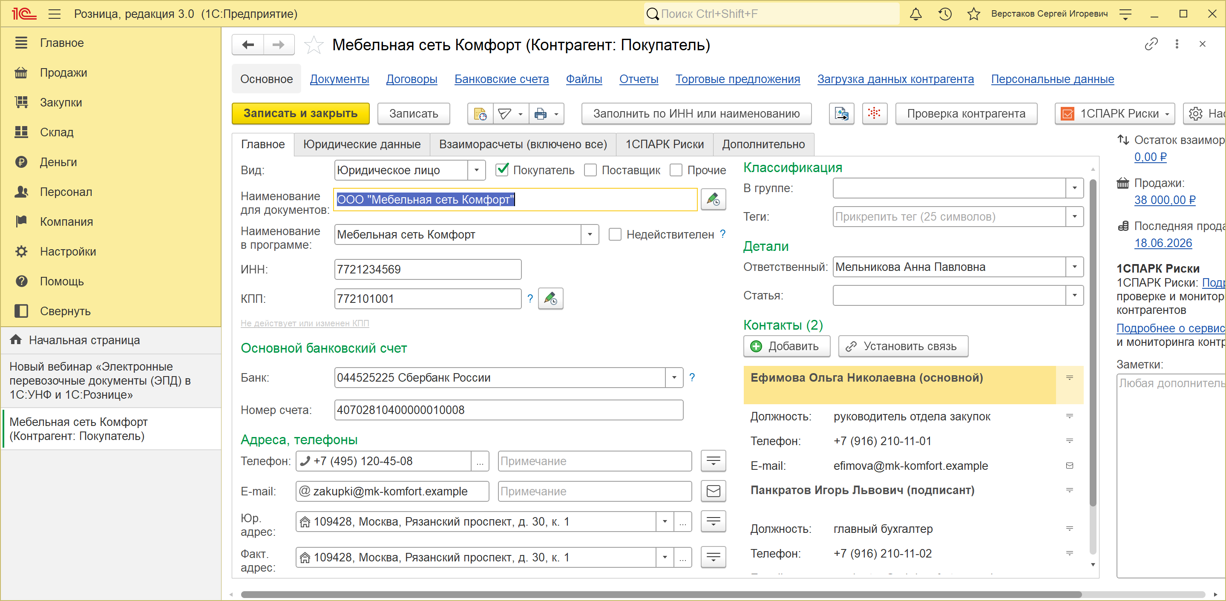This screenshot has width=1226, height=601.
Task: Click the service settings lines icon in title bar
Action: click(x=1125, y=14)
